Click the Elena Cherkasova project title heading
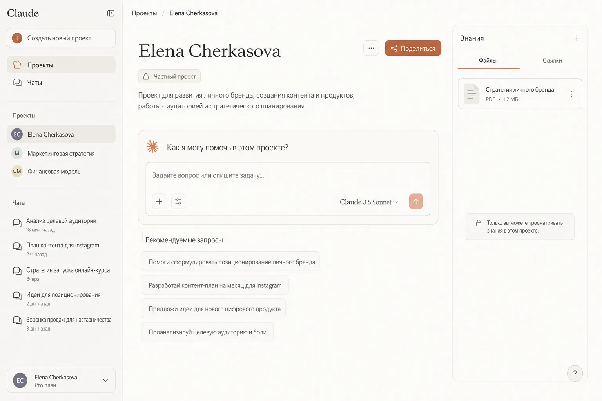The width and height of the screenshot is (602, 401). coord(210,51)
